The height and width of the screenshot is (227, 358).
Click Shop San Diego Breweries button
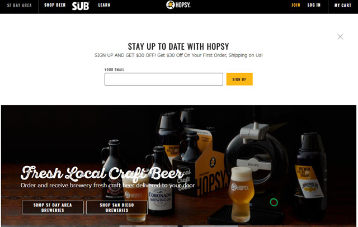coord(117,207)
